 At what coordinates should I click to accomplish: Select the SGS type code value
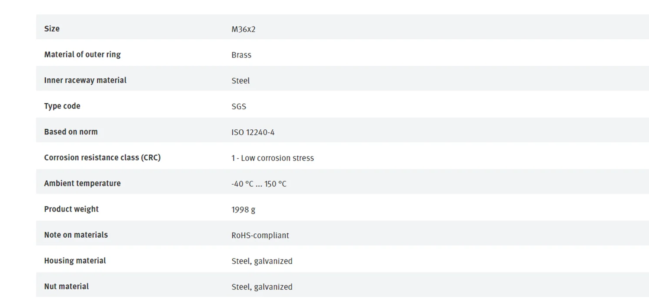238,106
